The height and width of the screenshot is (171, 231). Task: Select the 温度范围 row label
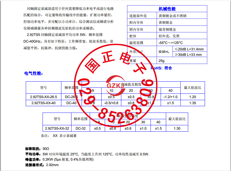coord(136,43)
